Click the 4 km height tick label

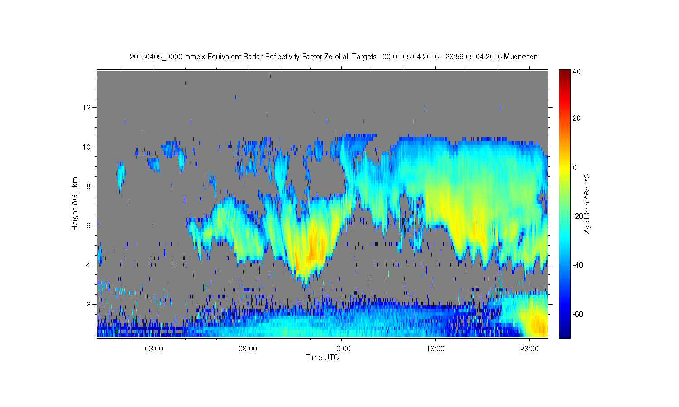click(89, 265)
